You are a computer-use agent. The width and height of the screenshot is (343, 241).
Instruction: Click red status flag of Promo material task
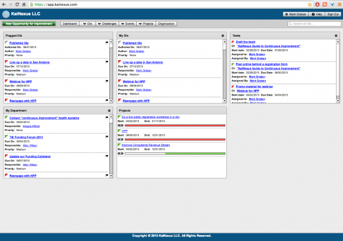233,86
